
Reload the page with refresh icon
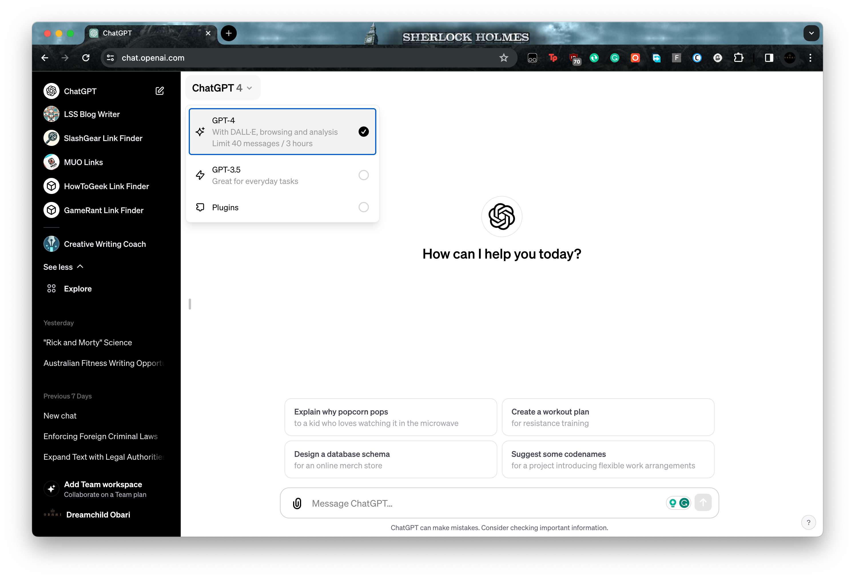click(x=86, y=58)
